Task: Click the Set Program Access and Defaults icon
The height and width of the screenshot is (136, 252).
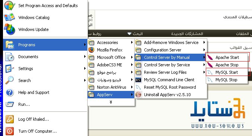Action: pos(9,5)
